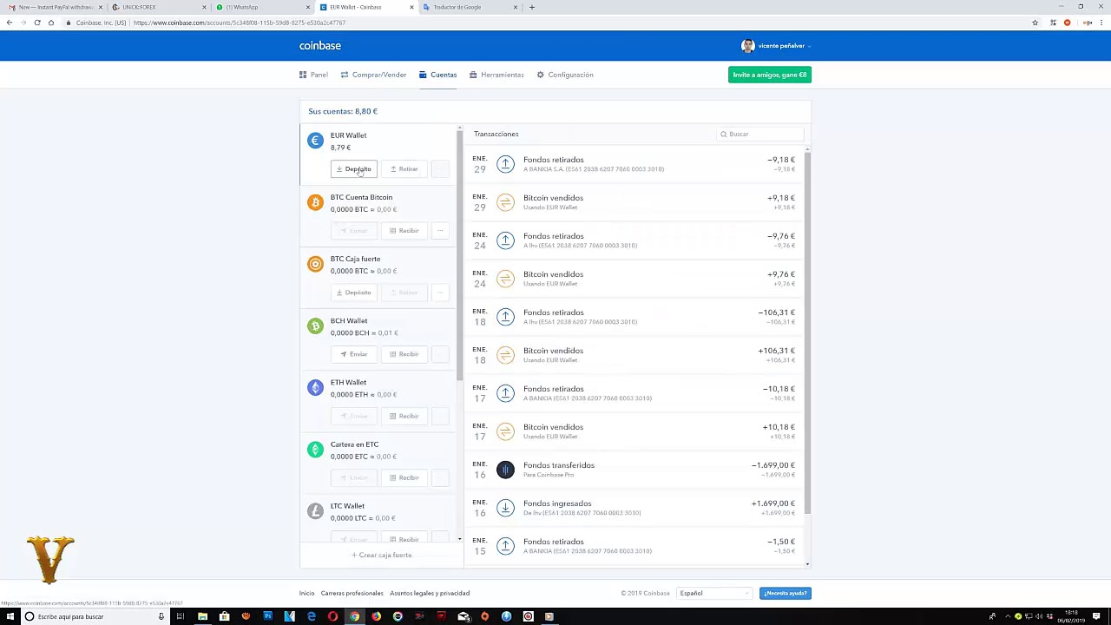The width and height of the screenshot is (1111, 625).
Task: Open ETH Wallet more options menu
Action: point(440,416)
